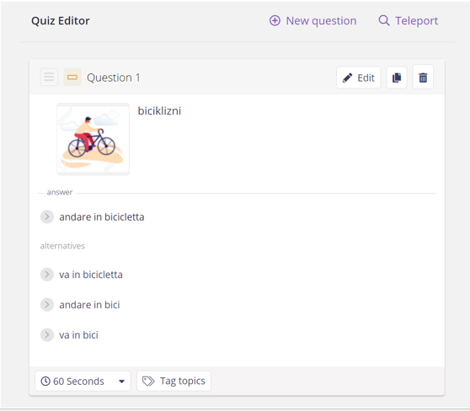Open Teleport search
470x411 pixels.
(408, 21)
